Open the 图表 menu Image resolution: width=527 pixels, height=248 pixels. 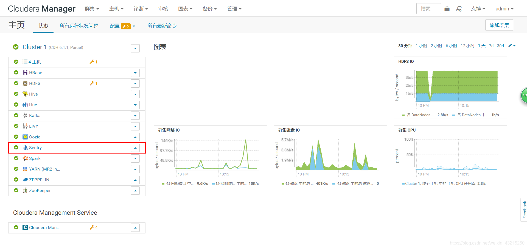pos(185,9)
